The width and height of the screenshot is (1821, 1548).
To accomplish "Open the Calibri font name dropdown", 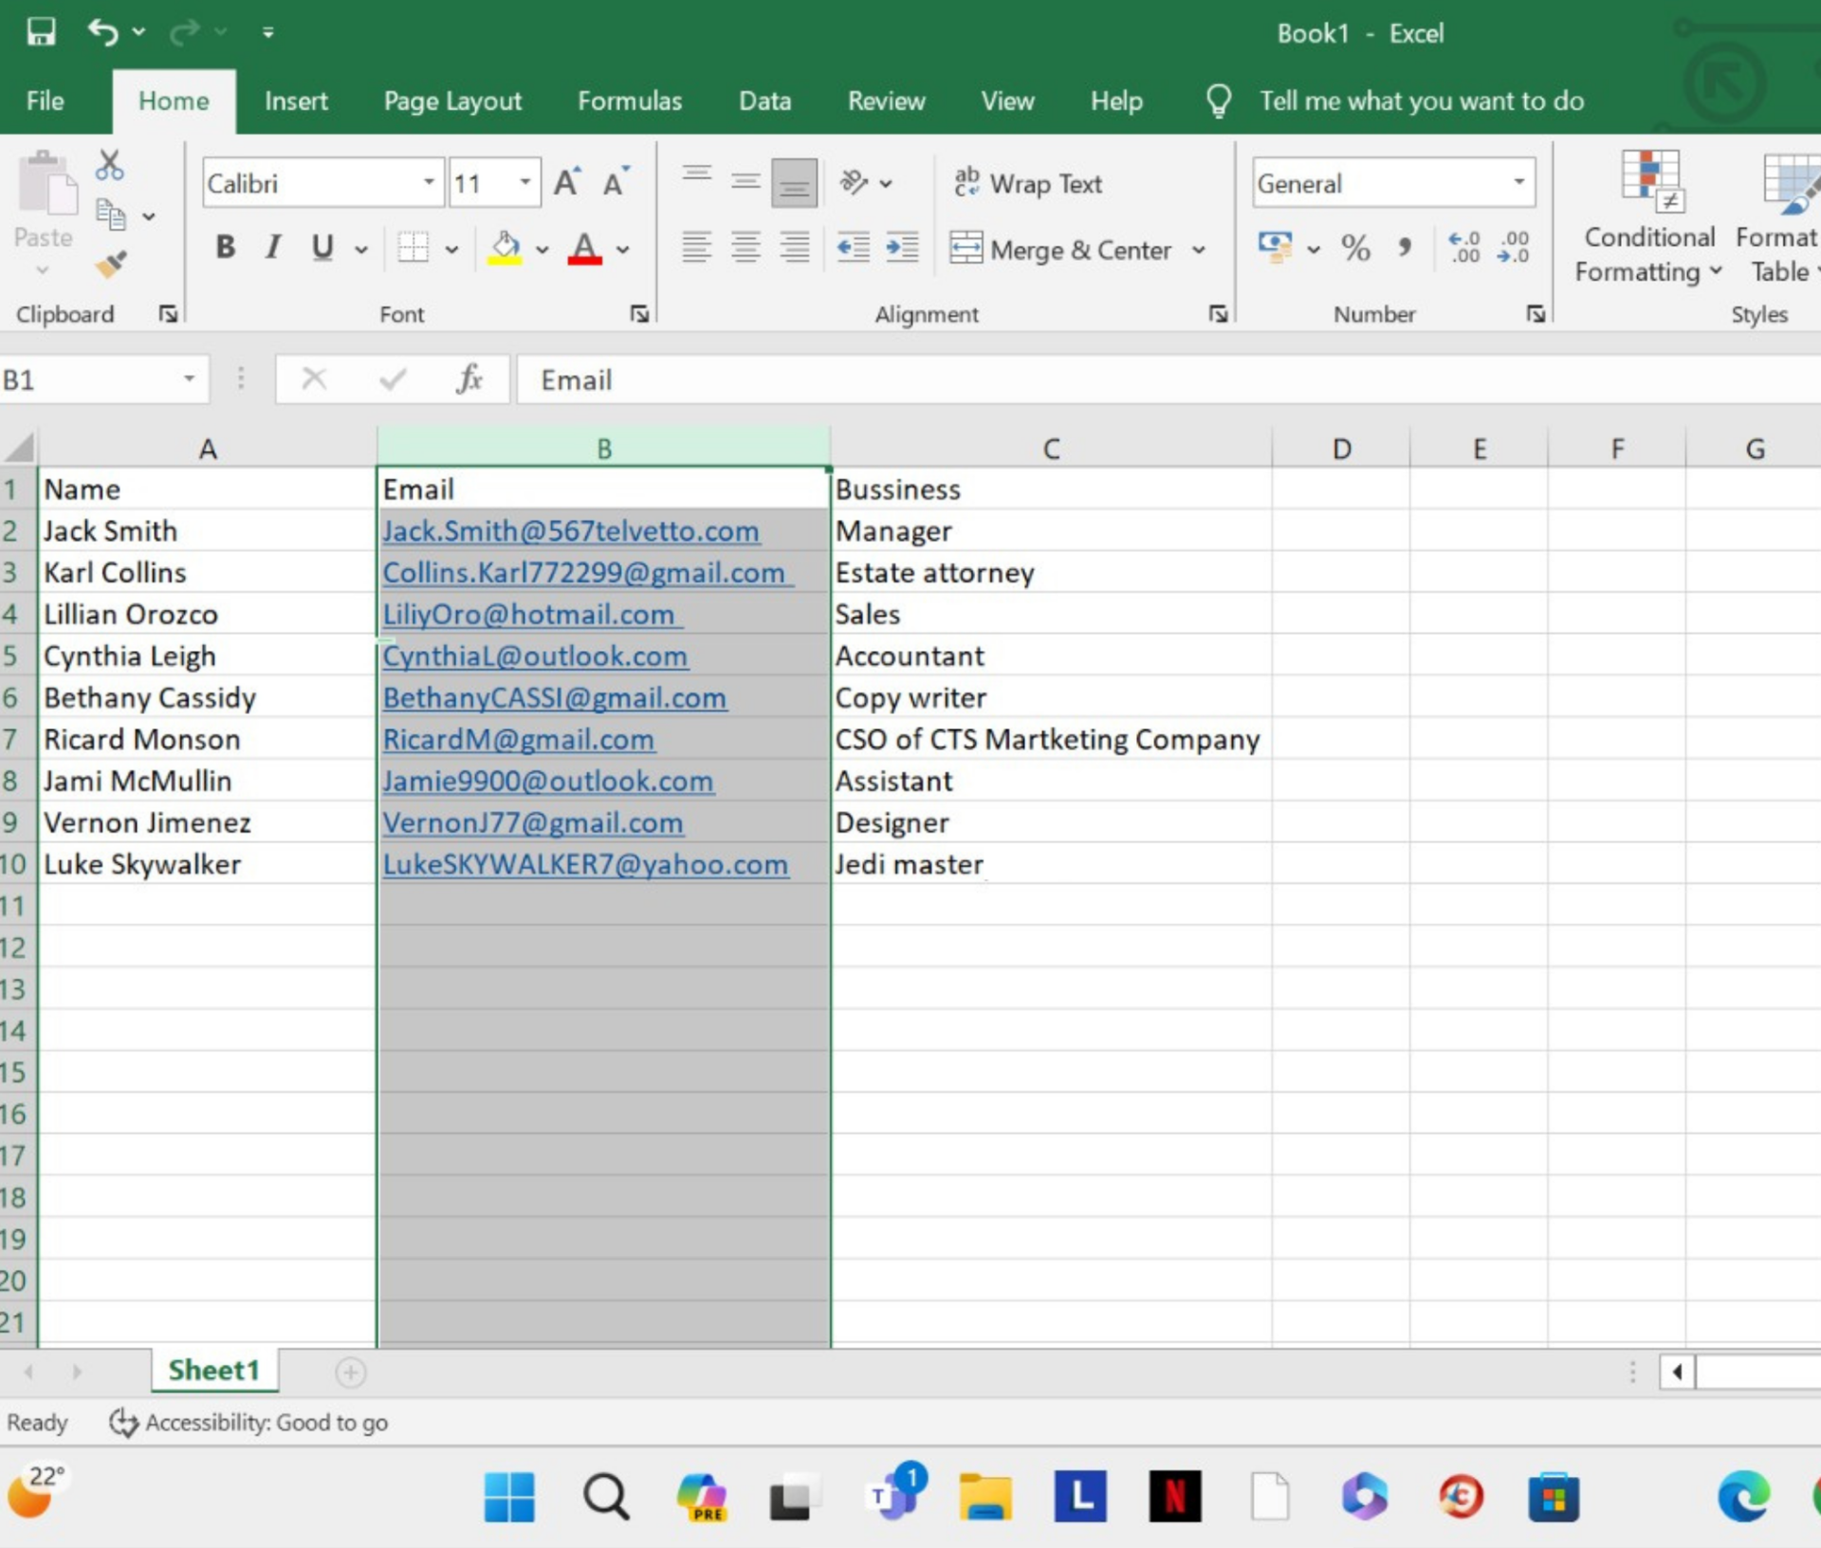I will click(429, 182).
